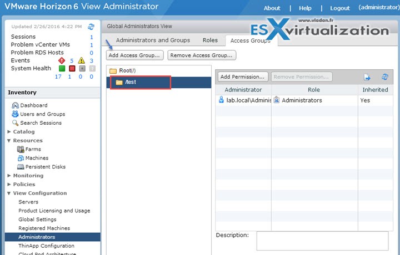Select /test access group
This screenshot has width=400, height=255.
(x=159, y=82)
